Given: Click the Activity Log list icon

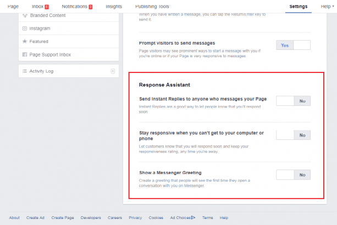Looking at the screenshot, I should click(24, 71).
